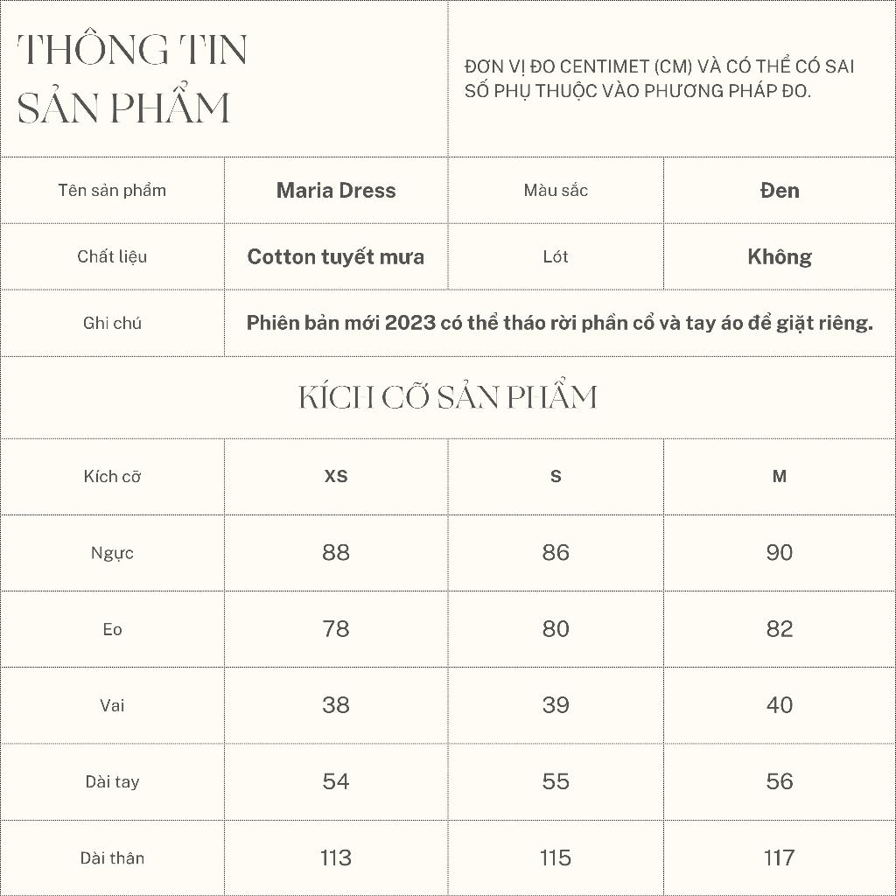896x896 pixels.
Task: Click the sleeve length 55 for S
Action: [x=556, y=781]
